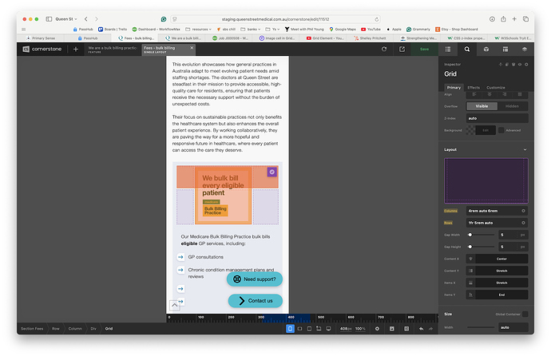Switch to the Customize tab
Screen dimensions: 551x356
click(x=496, y=87)
